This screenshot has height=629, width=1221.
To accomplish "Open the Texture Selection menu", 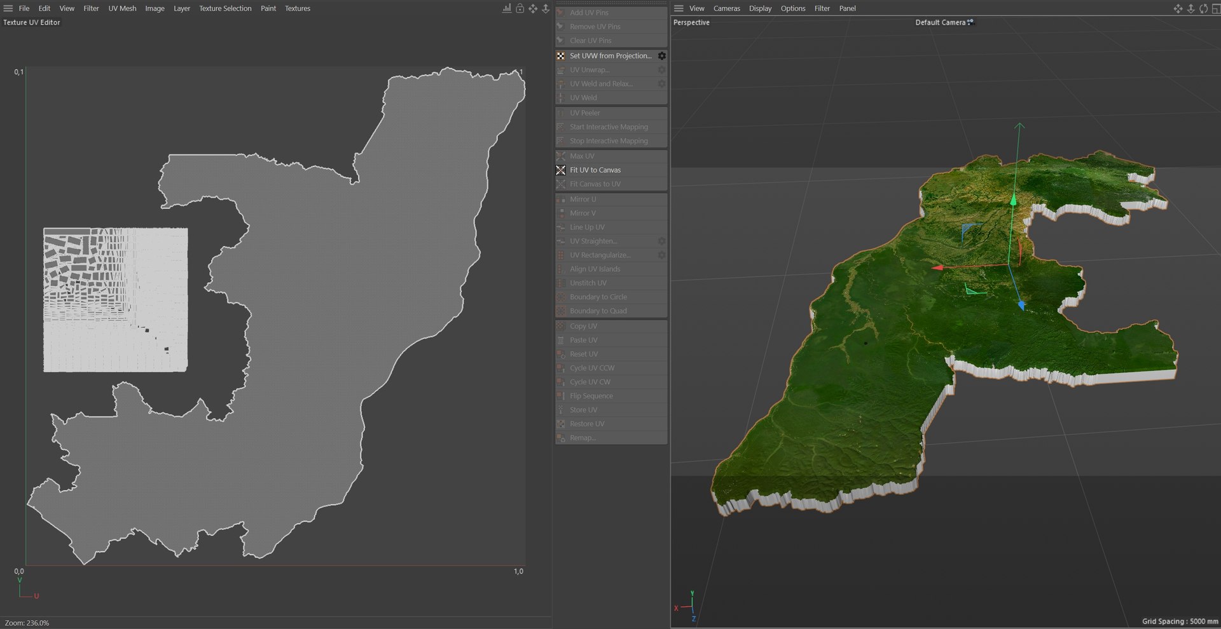I will 225,8.
